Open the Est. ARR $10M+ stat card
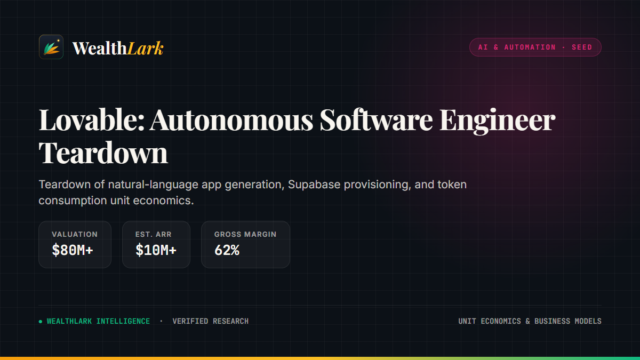 (156, 244)
